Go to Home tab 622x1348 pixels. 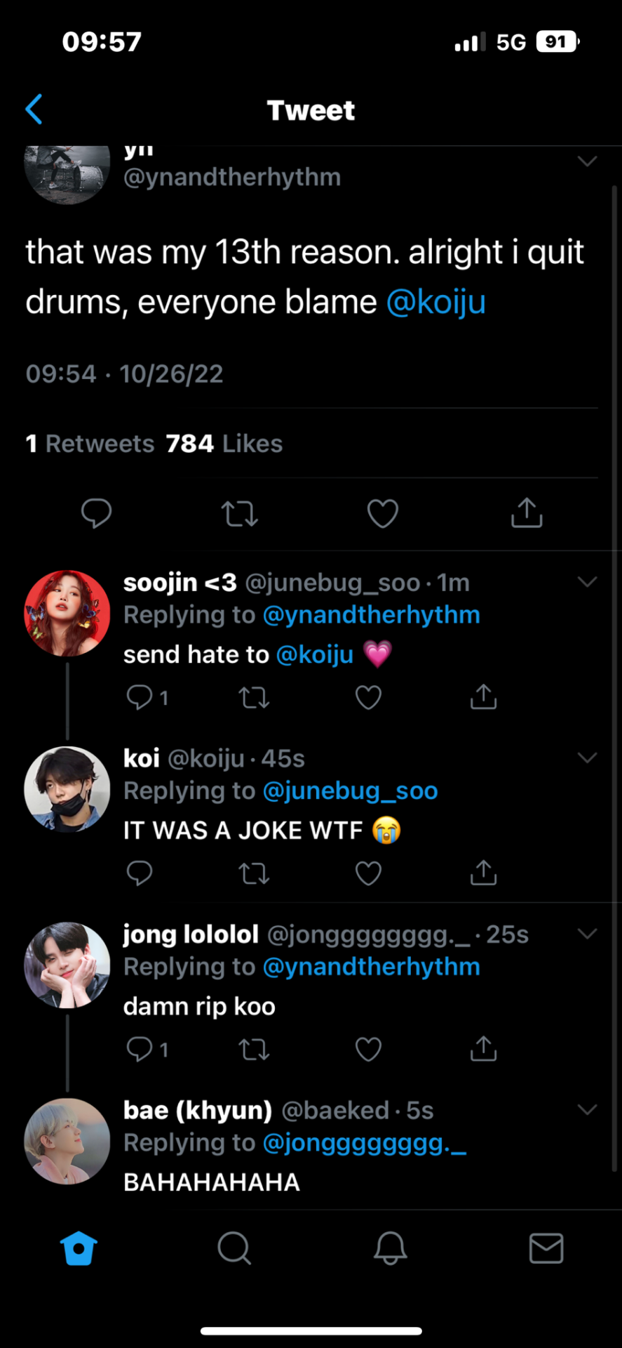pos(79,1248)
